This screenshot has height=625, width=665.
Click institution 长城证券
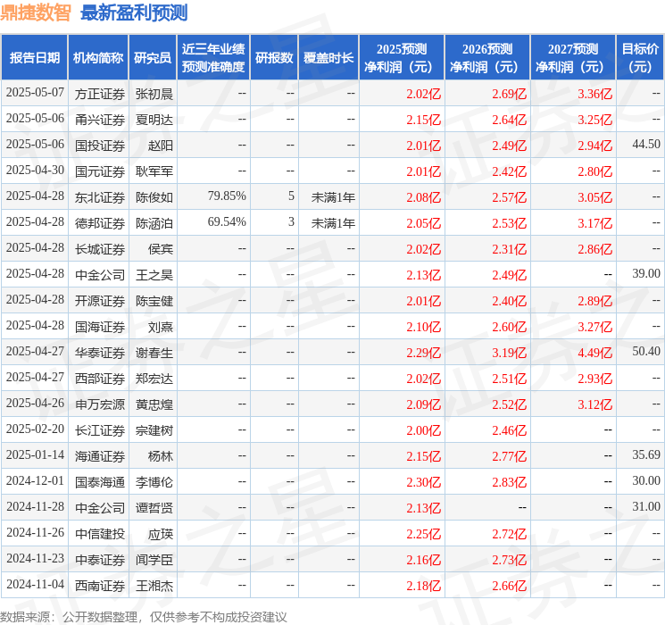coord(100,249)
